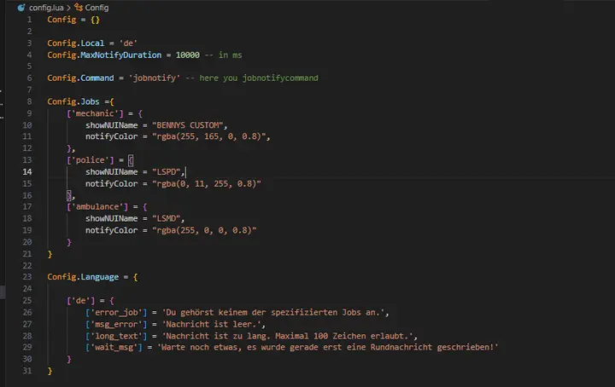
Task: Click the closing brace on line 21
Action: (50, 254)
